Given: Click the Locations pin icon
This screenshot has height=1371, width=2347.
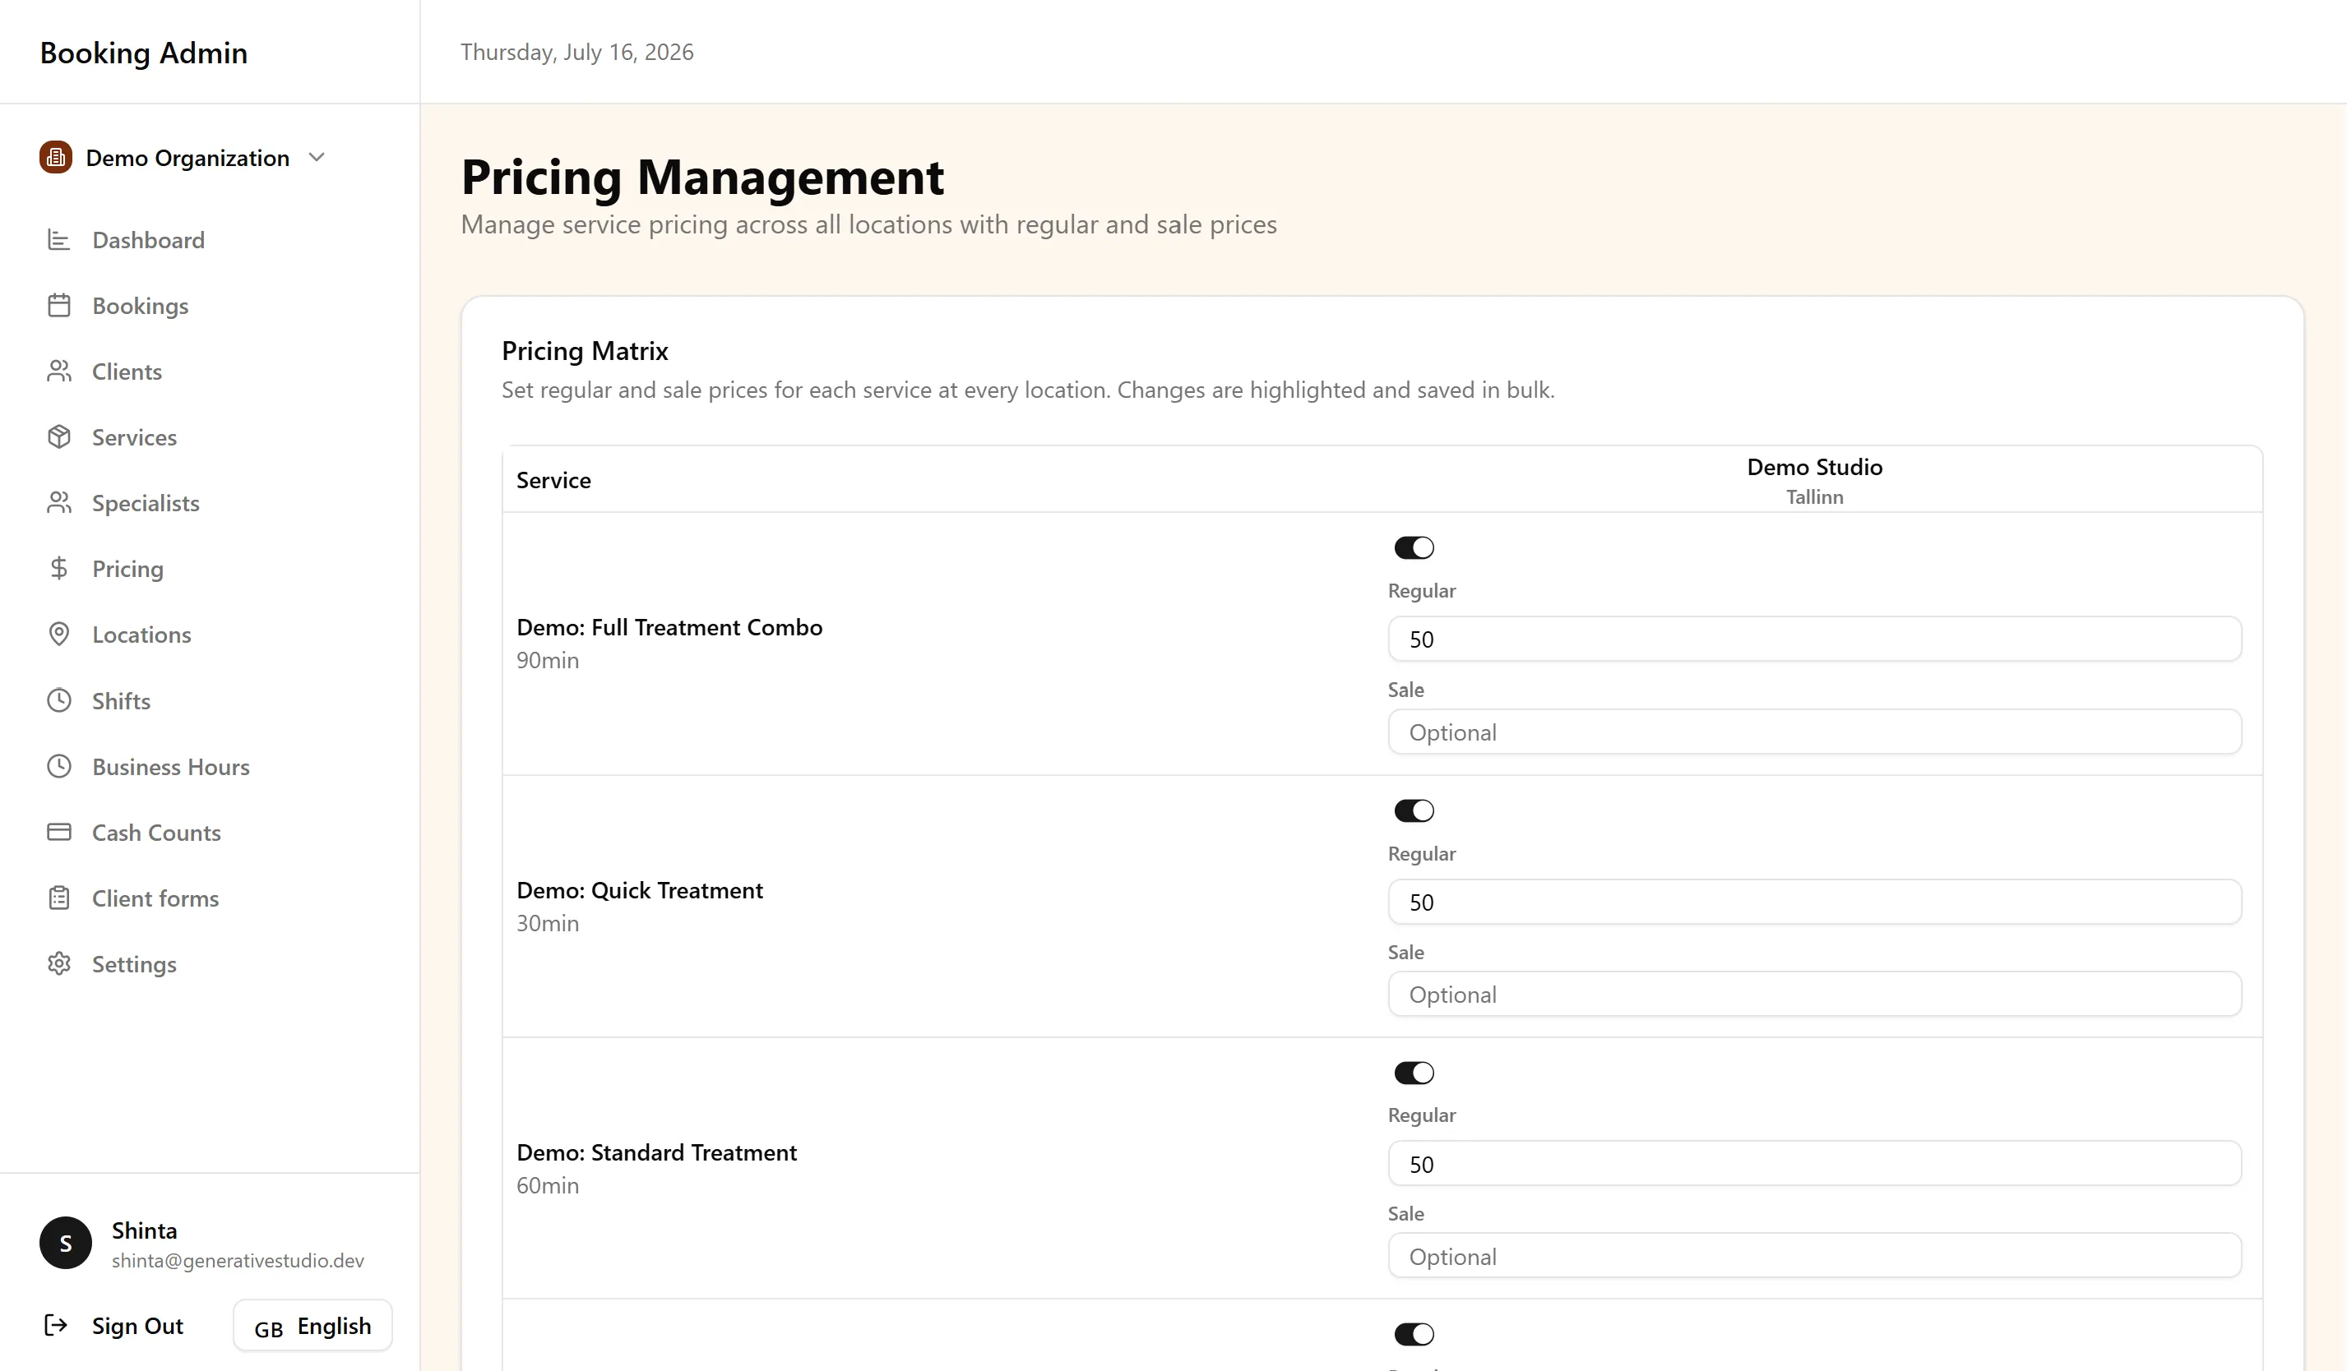Looking at the screenshot, I should (58, 635).
